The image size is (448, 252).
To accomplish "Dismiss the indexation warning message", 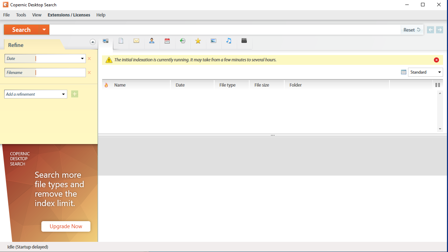I will click(x=436, y=60).
